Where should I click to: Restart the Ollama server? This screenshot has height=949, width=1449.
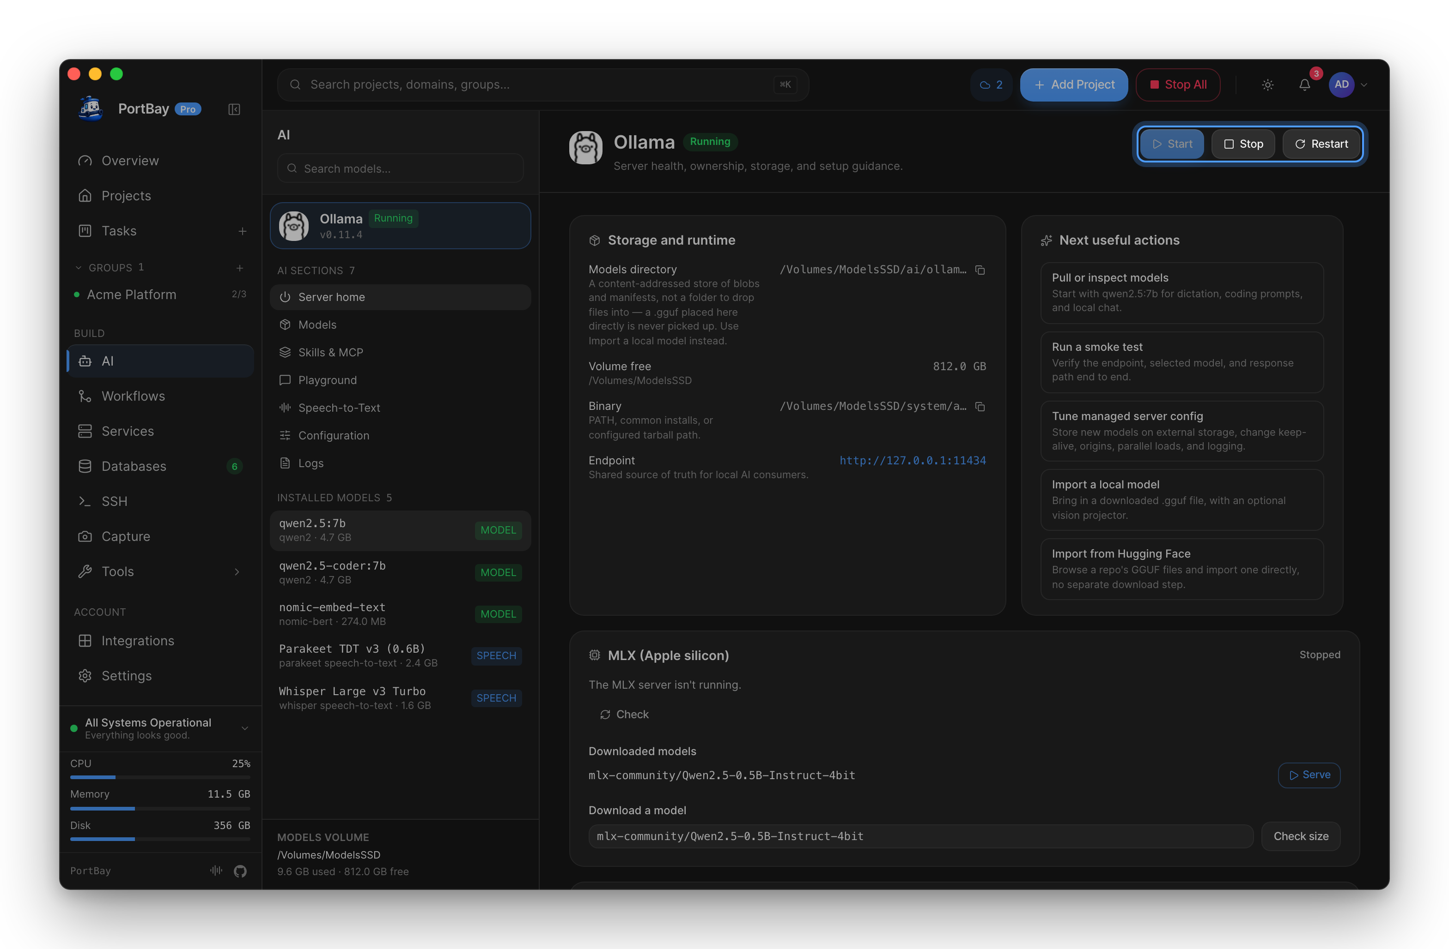[x=1321, y=144]
